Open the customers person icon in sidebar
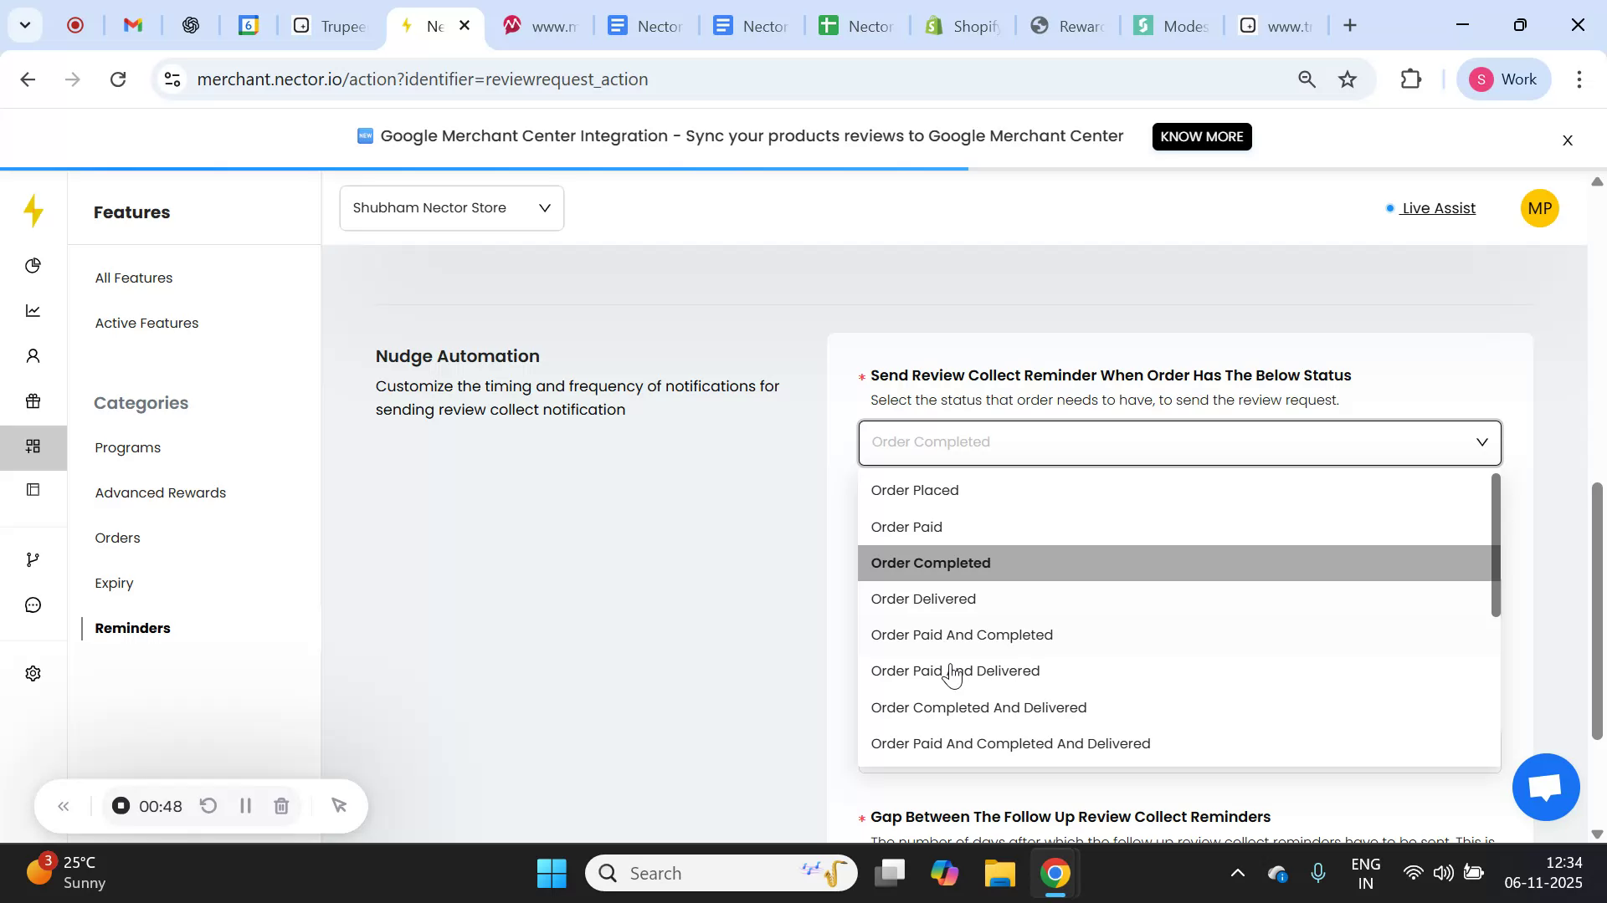 [33, 355]
